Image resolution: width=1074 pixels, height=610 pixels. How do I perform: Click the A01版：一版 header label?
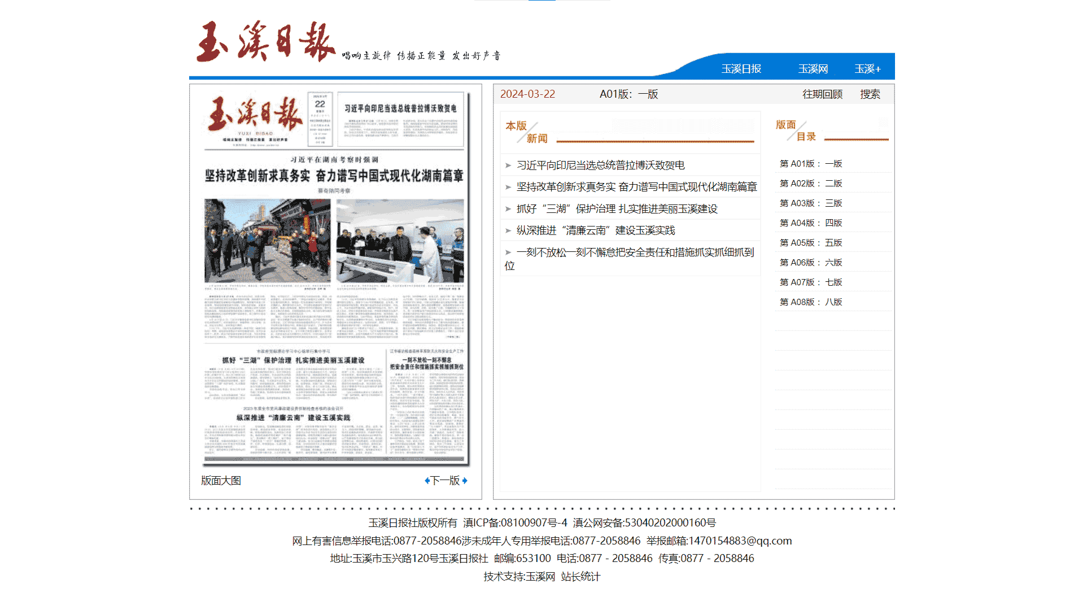(x=629, y=94)
